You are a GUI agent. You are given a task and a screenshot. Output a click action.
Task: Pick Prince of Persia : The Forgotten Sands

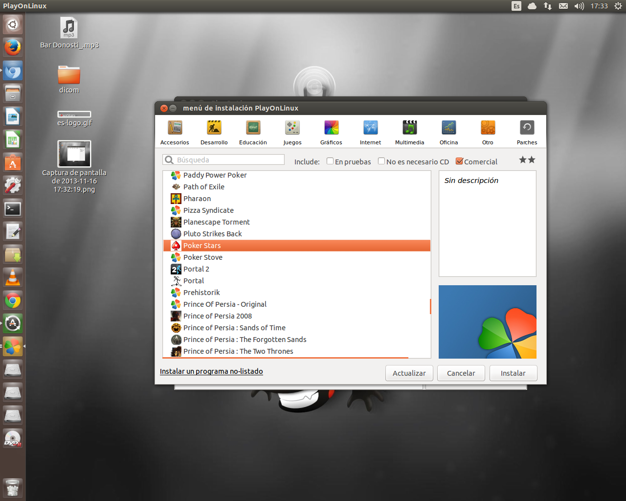[x=296, y=340]
